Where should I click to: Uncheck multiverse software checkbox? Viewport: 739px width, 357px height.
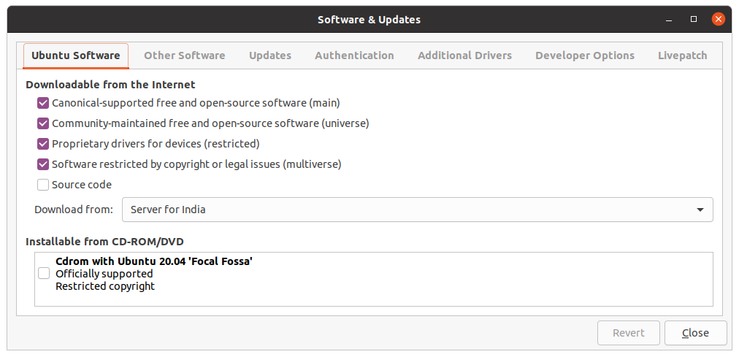[x=43, y=164]
